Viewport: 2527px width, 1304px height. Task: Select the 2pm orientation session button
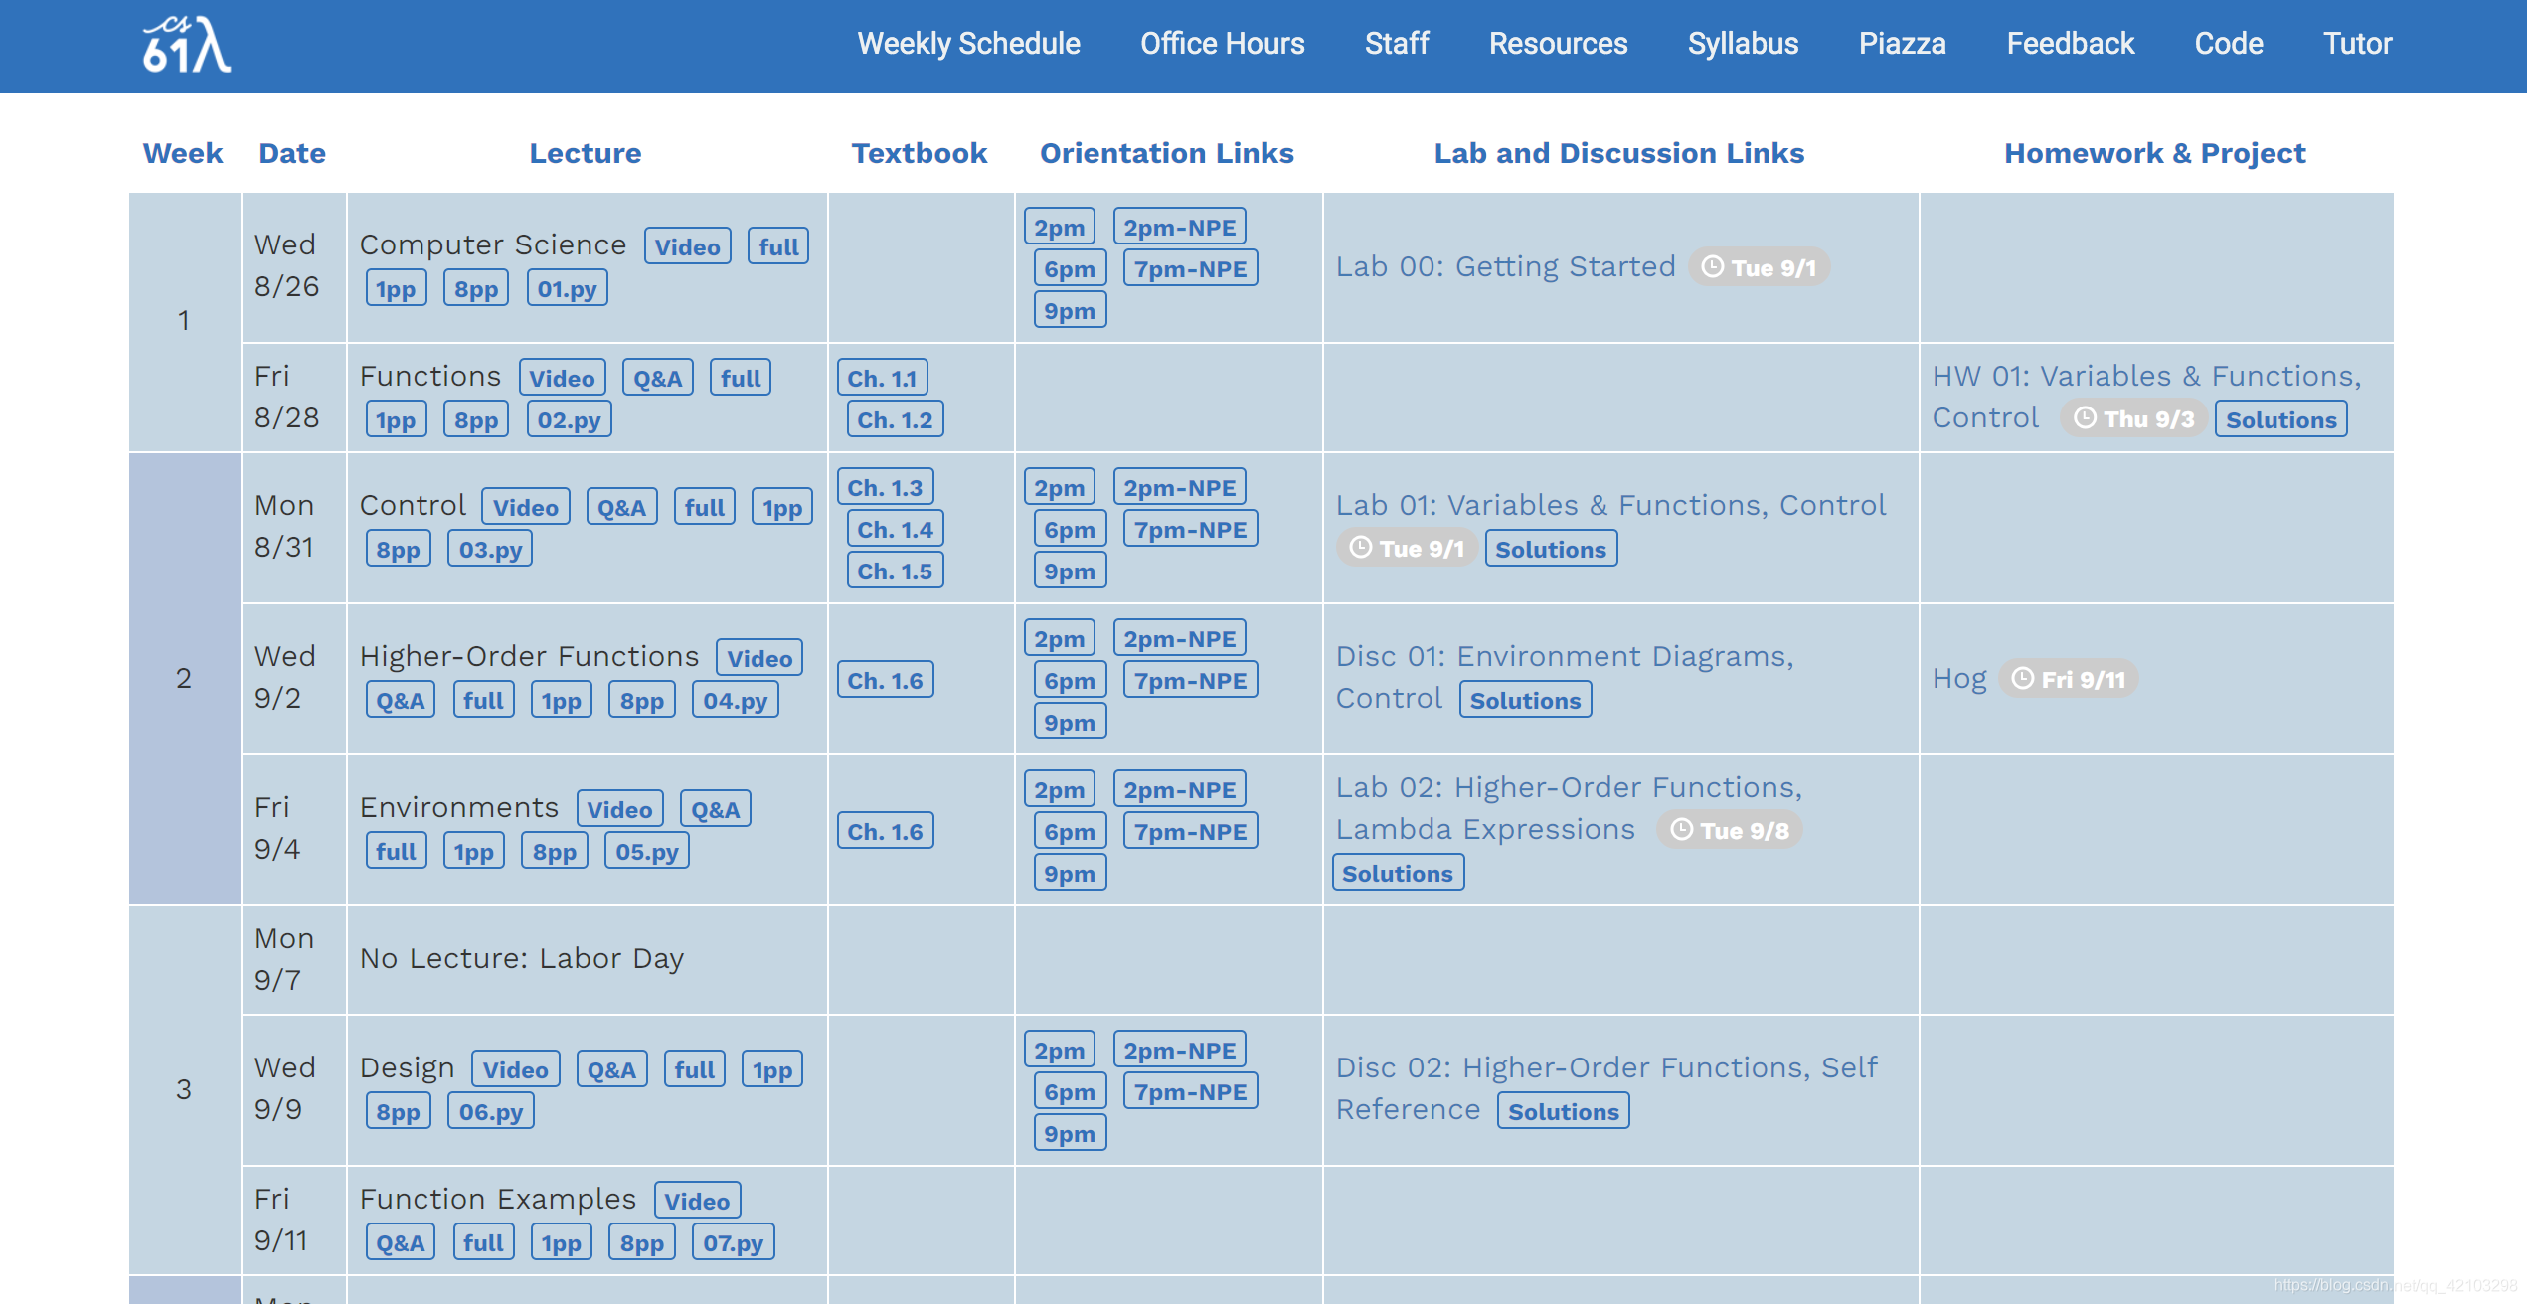click(x=1062, y=225)
